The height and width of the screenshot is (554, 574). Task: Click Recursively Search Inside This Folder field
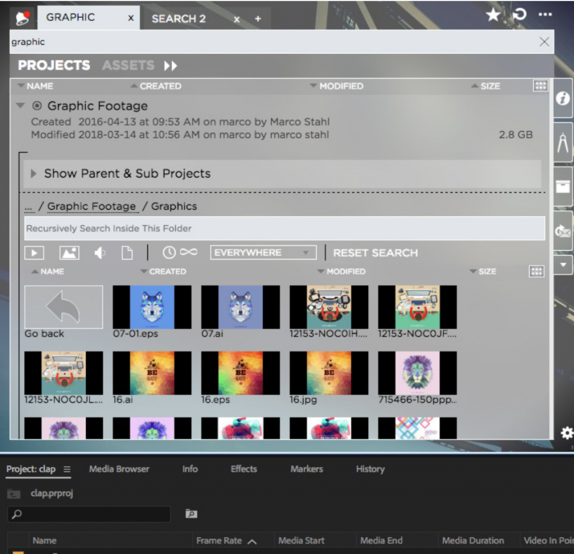pyautogui.click(x=284, y=228)
